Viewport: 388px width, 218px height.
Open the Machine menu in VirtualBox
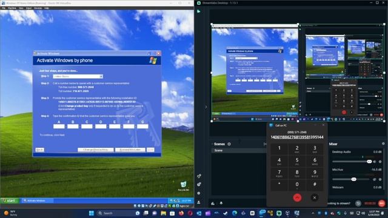[12, 8]
